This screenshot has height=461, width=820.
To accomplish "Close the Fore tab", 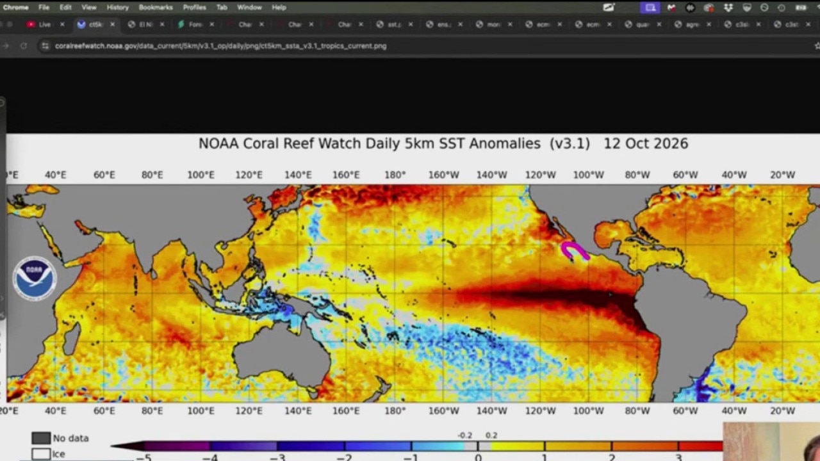I will coord(212,24).
